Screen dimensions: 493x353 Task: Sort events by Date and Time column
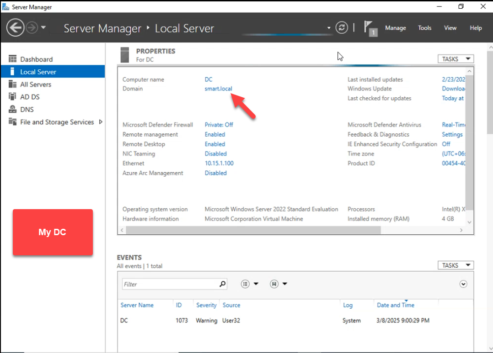tap(396, 305)
